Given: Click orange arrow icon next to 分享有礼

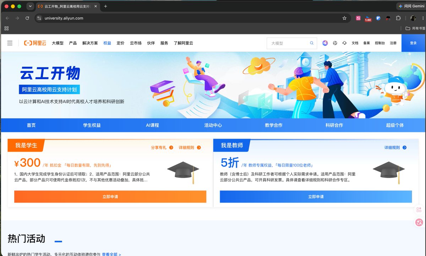Looking at the screenshot, I should (x=171, y=147).
